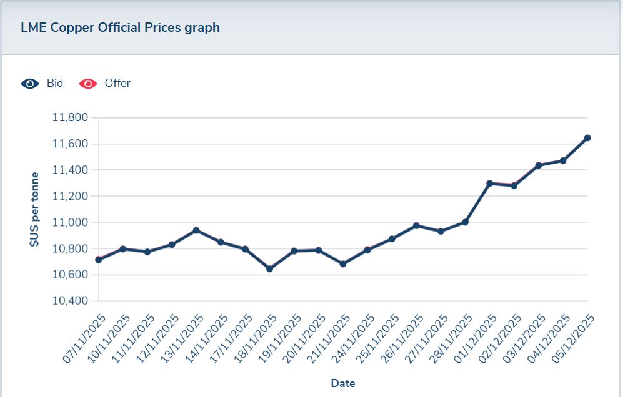Image resolution: width=623 pixels, height=397 pixels.
Task: Click the $US per tonne axis title
Action: click(x=36, y=209)
